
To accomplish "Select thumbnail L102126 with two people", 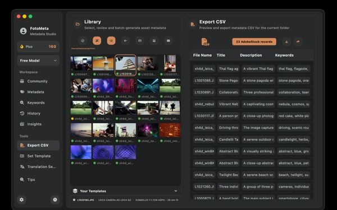I will [148, 63].
